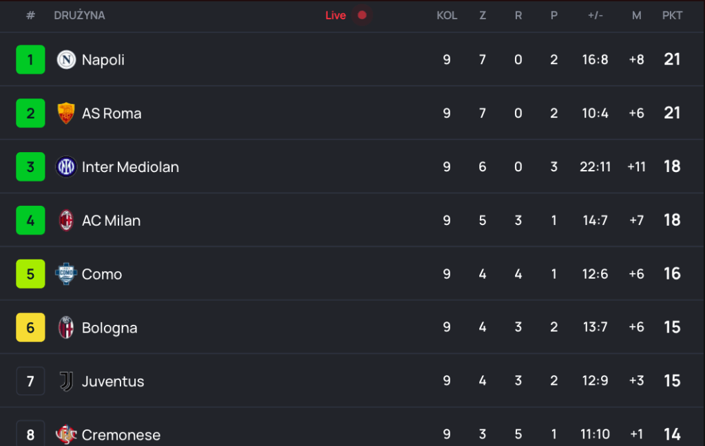Screen dimensions: 705x446
Task: Click the # position column header
Action: (x=30, y=15)
